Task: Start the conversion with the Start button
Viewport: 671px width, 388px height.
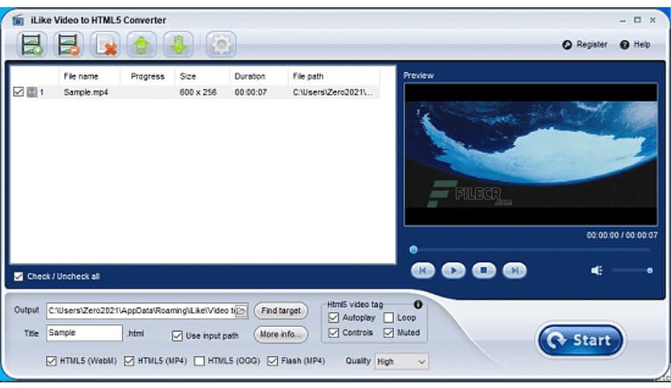Action: [x=580, y=341]
